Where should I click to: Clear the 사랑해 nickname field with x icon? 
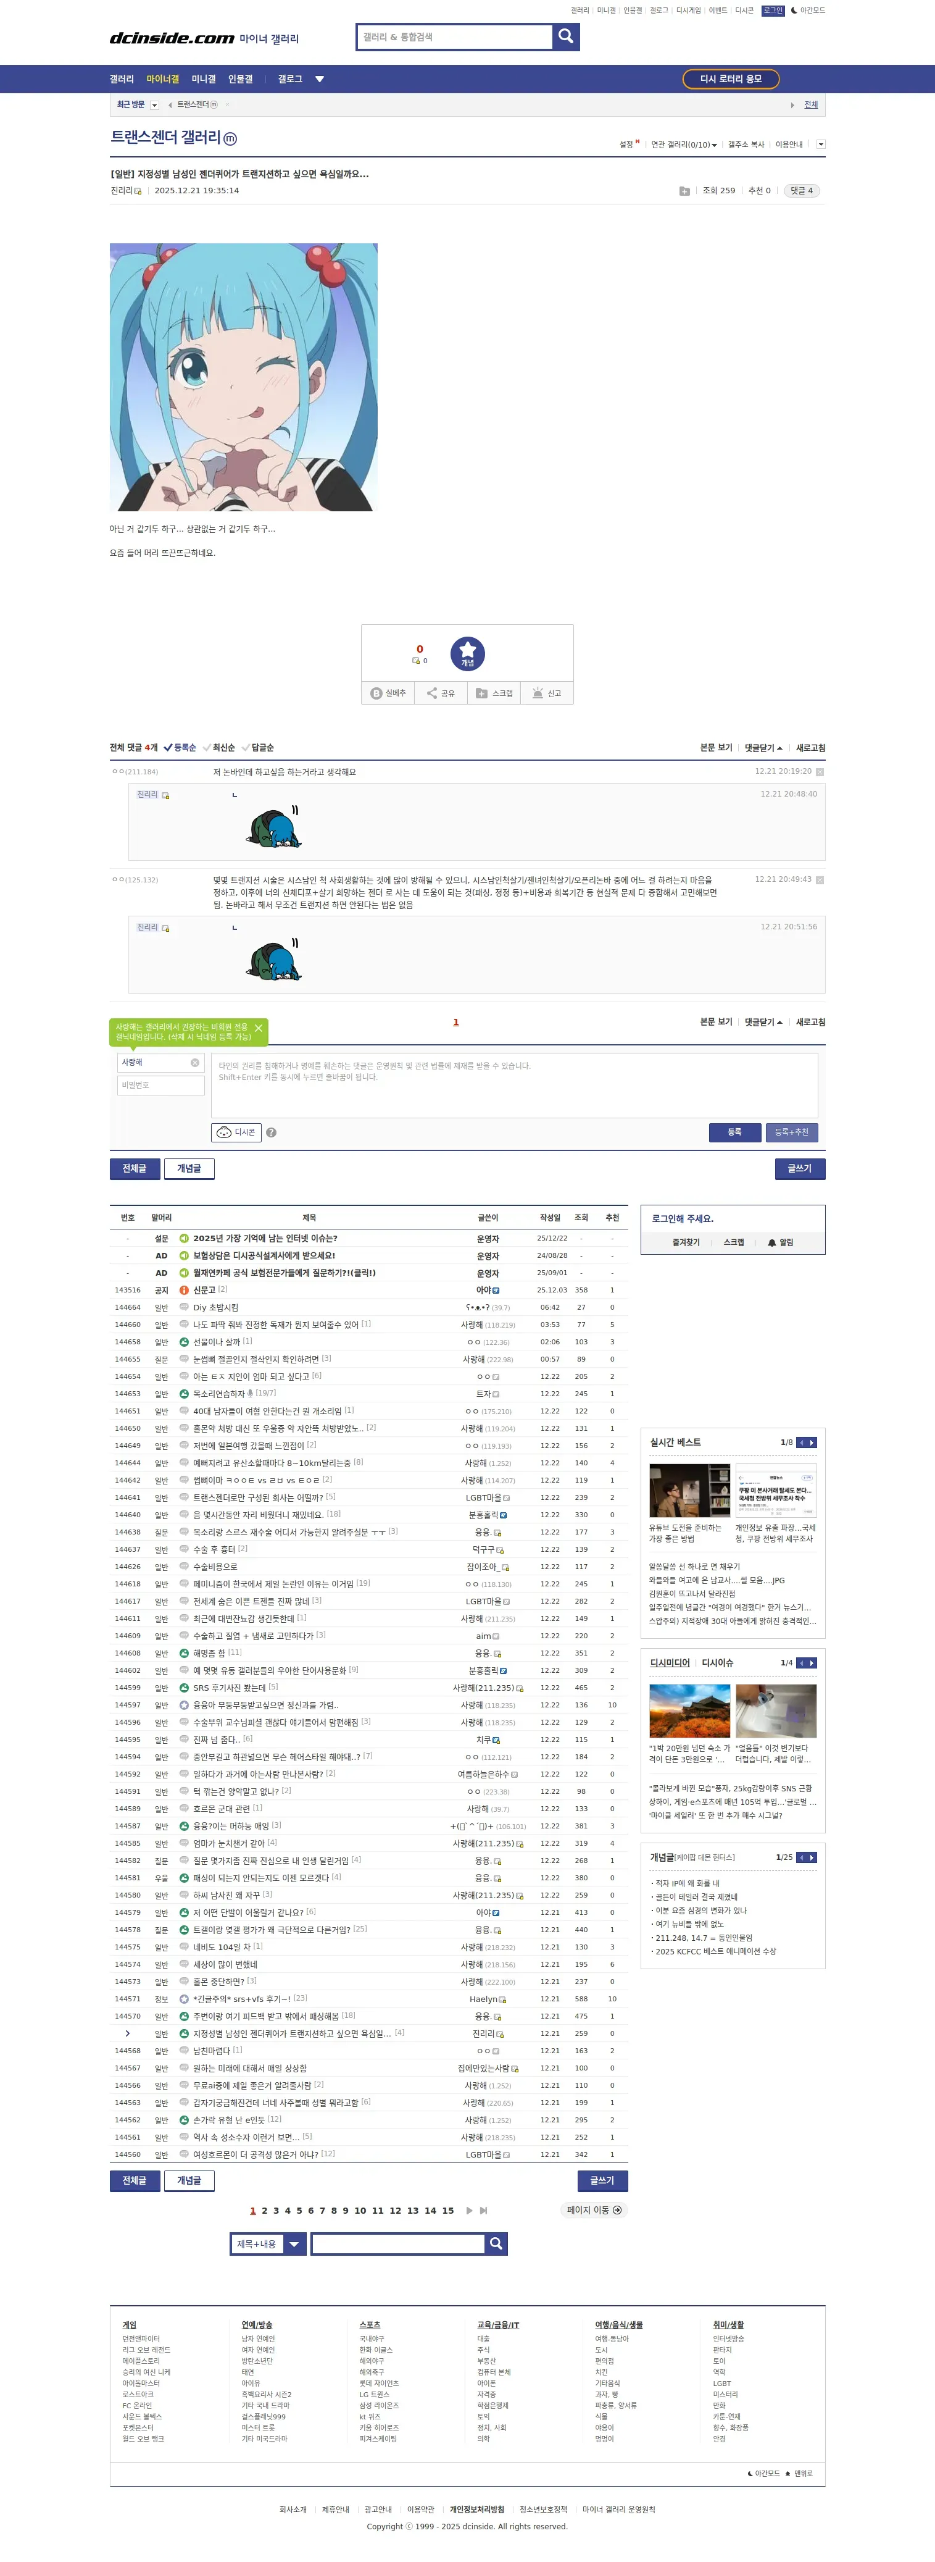[x=195, y=1062]
